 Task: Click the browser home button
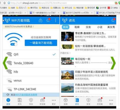(4, 3)
